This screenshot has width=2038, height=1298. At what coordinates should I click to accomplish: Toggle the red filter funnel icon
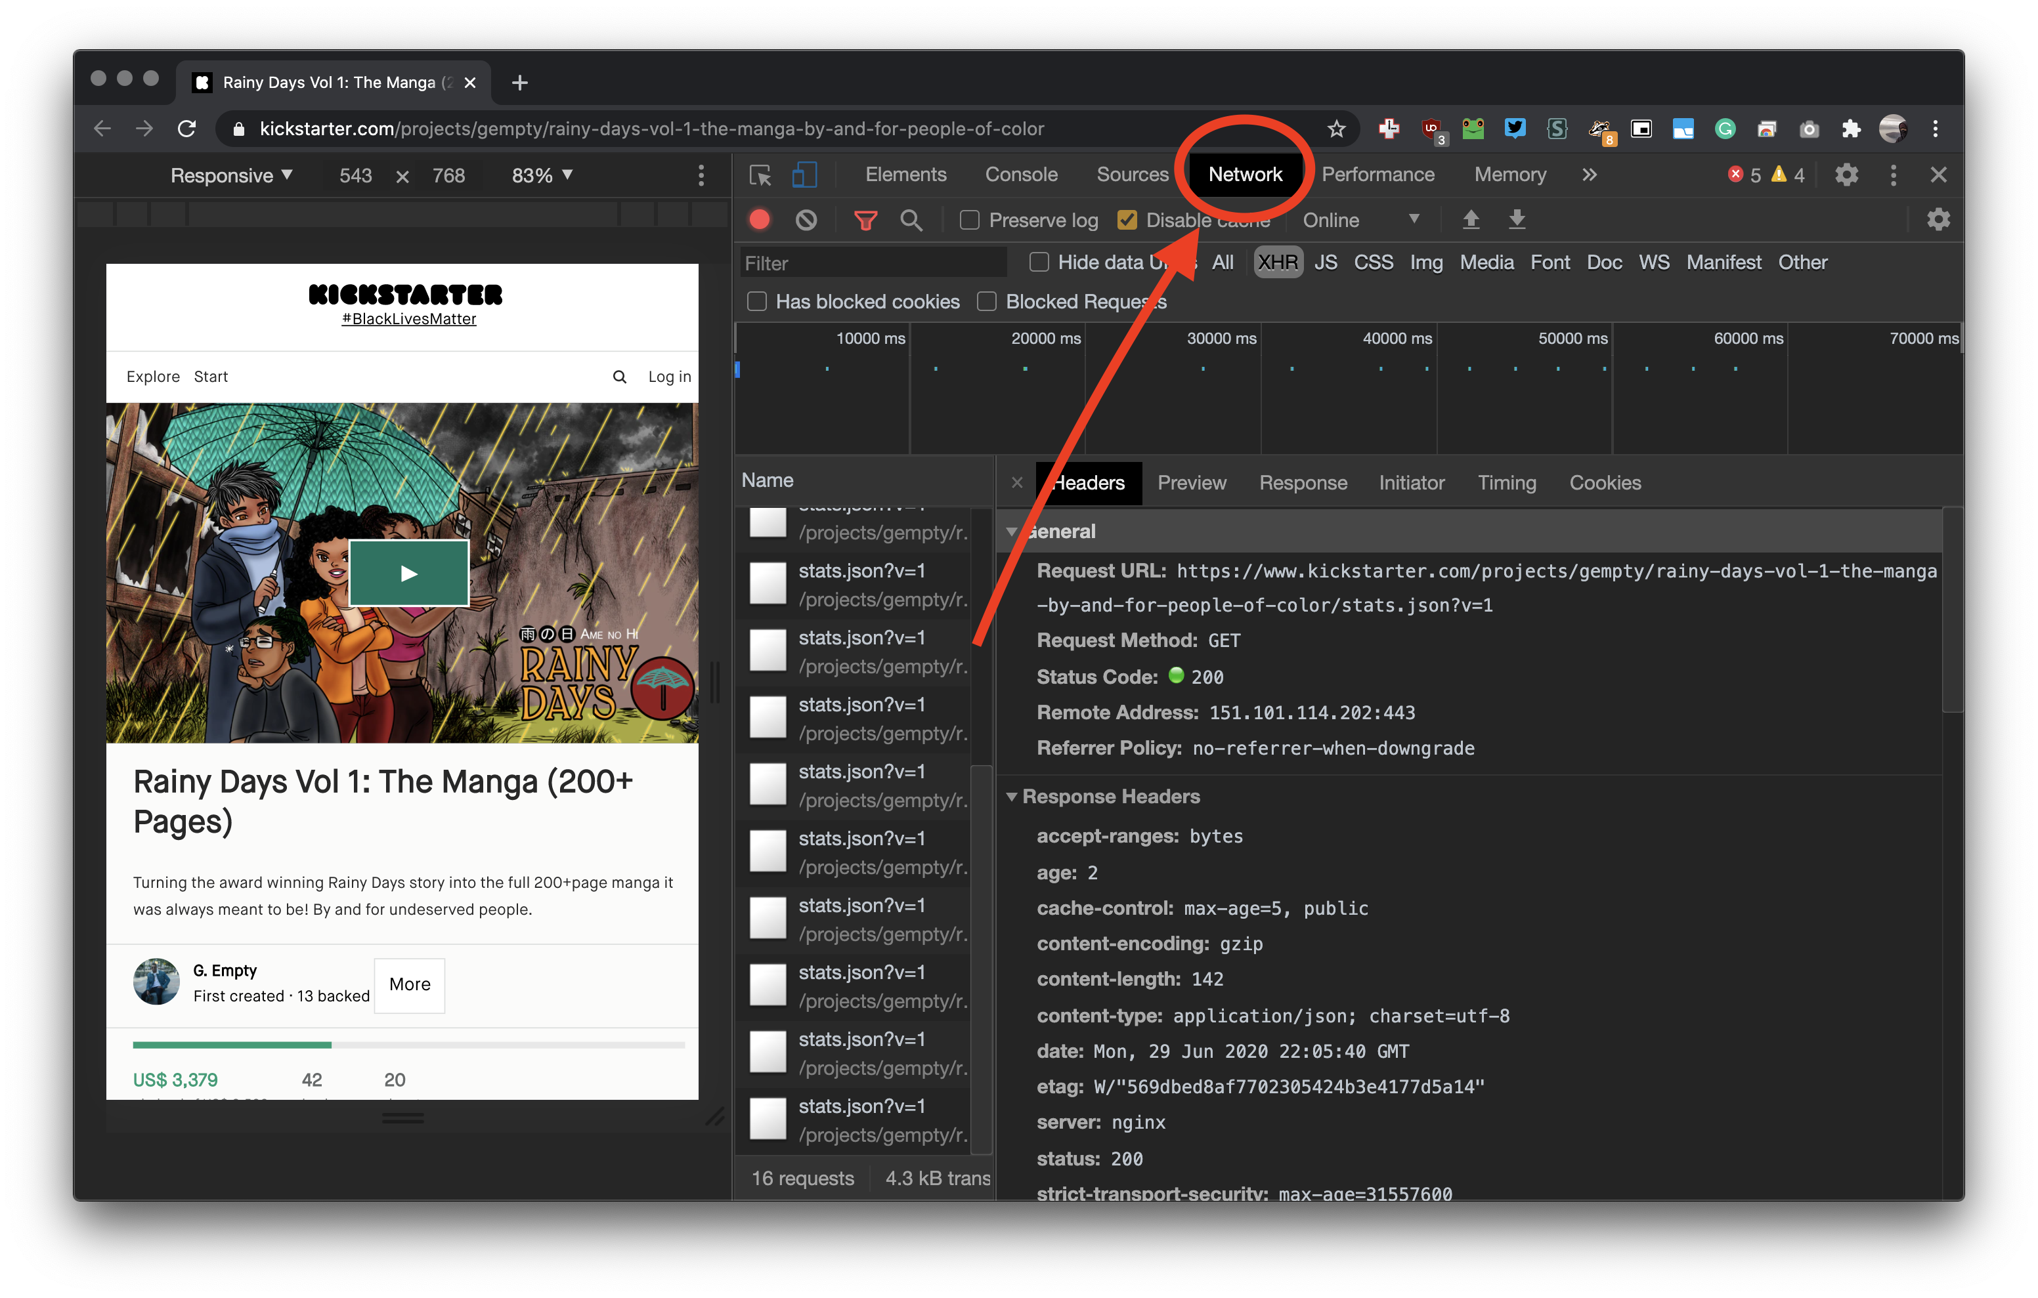(865, 221)
